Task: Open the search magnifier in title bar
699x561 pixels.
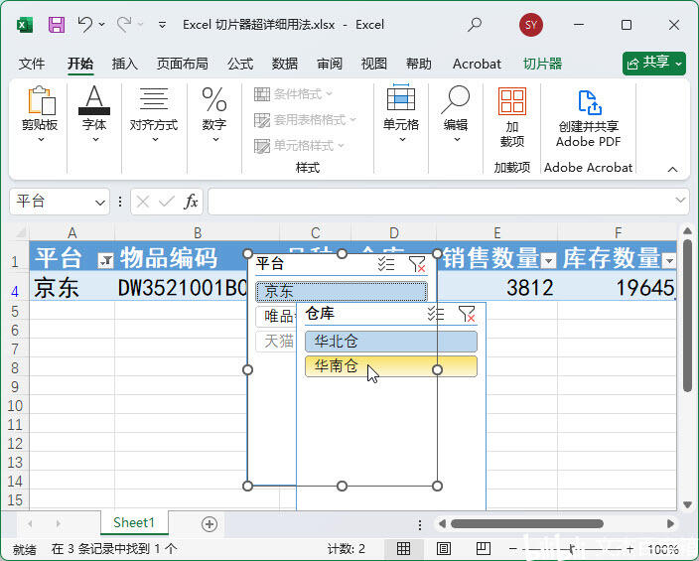Action: tap(475, 25)
